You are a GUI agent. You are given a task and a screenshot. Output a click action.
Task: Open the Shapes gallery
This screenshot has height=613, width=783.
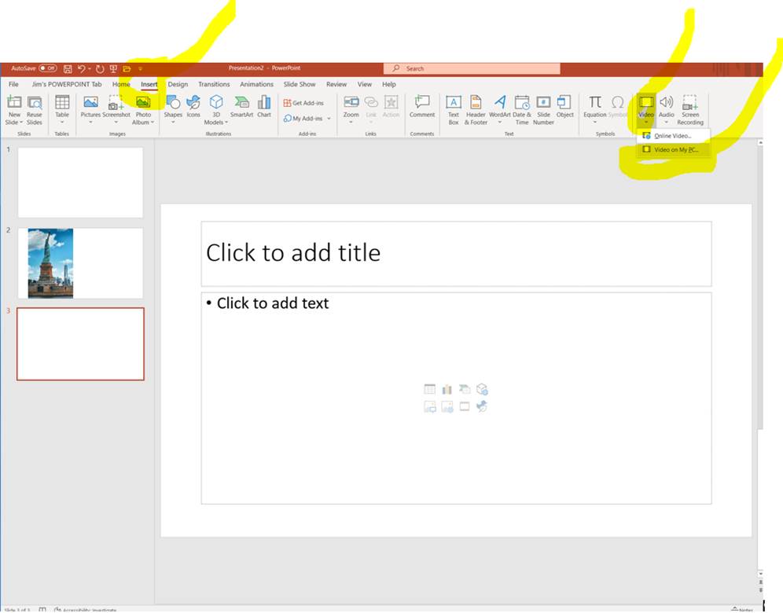click(173, 108)
